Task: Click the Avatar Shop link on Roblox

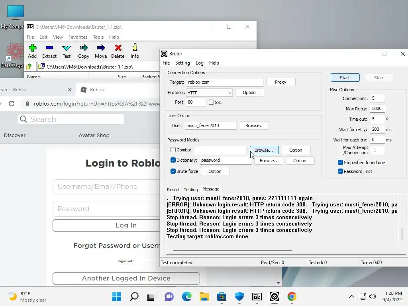Action: [x=94, y=135]
